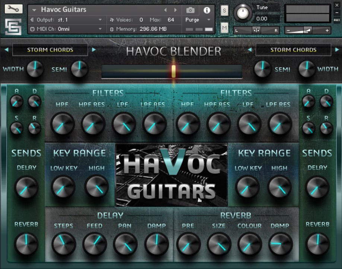Screen dimensions: 342x269
Task: Click volume minus icon
Action: point(288,31)
